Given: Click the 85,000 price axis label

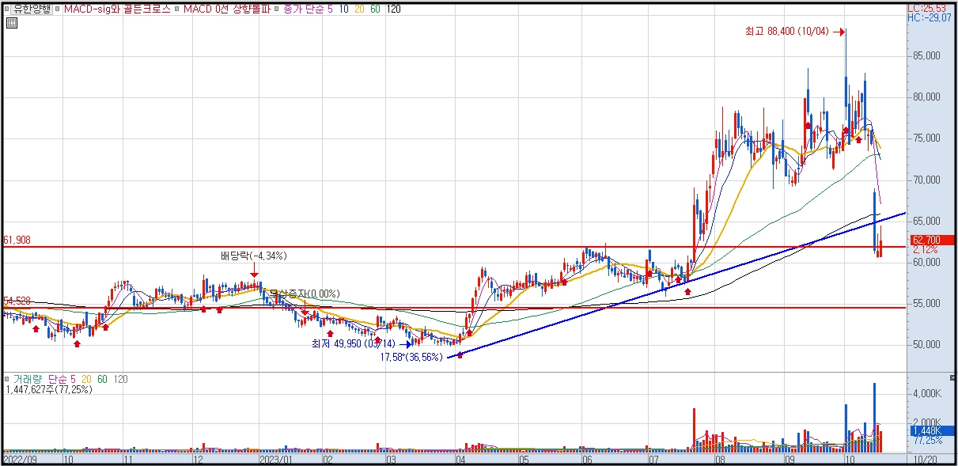Looking at the screenshot, I should (x=926, y=56).
